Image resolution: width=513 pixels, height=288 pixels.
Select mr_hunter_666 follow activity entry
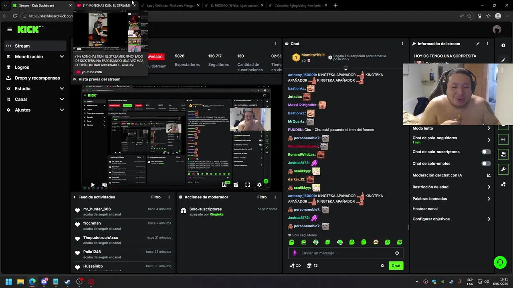coord(123,212)
